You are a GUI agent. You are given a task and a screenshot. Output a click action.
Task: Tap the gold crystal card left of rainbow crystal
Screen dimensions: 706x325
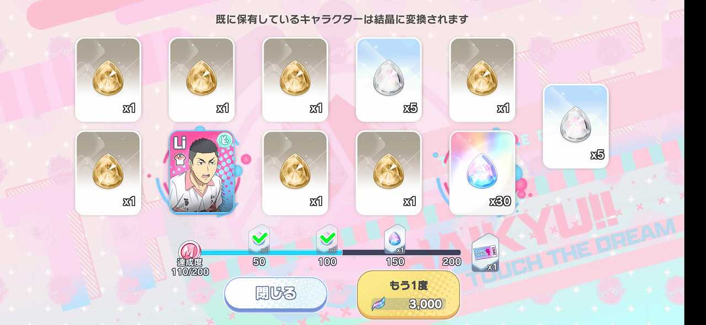(x=389, y=172)
